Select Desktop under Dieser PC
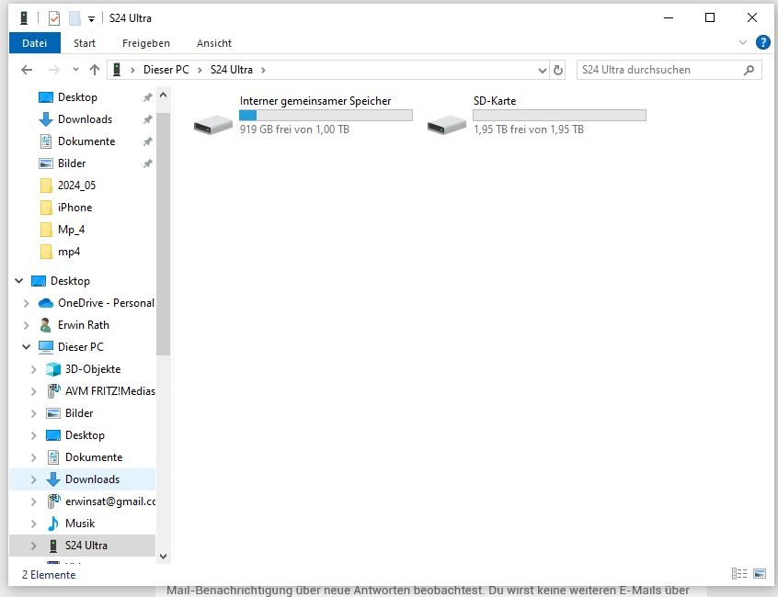The image size is (778, 597). 85,435
